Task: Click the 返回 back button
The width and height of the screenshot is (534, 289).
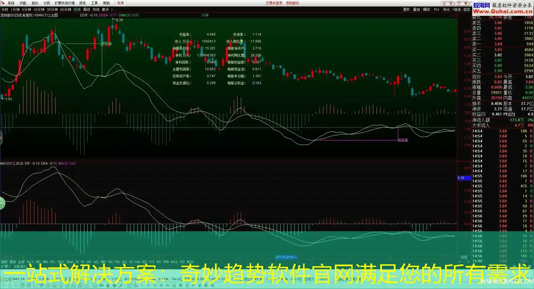Action: point(466,9)
